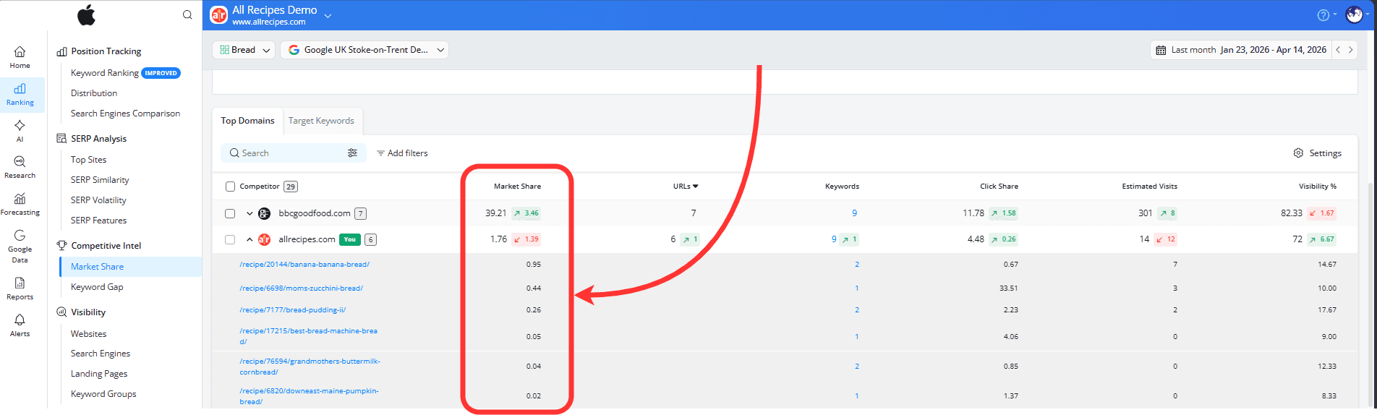The image size is (1377, 415).
Task: Click allrecipes.com favicon in table
Action: tap(265, 239)
